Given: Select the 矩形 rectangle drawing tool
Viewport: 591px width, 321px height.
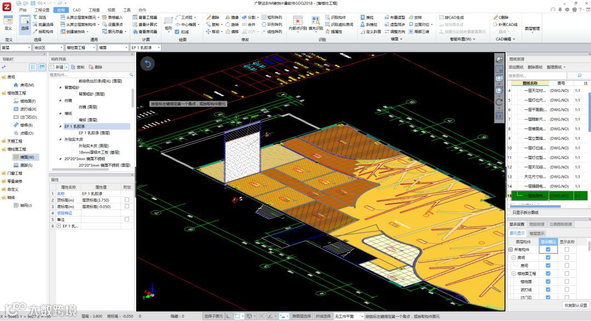Looking at the screenshot, I should pos(169,24).
